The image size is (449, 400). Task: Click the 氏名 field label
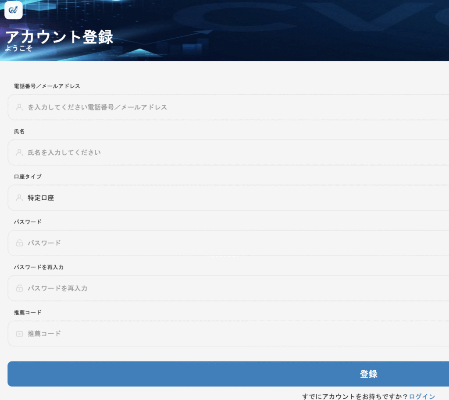click(x=19, y=131)
